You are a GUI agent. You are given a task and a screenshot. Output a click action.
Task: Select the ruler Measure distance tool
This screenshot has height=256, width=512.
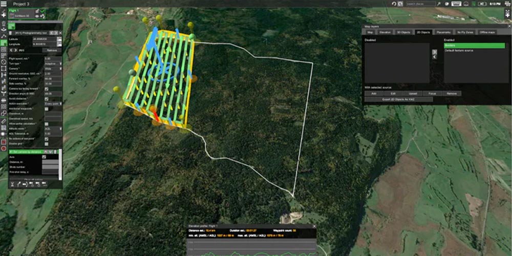pyautogui.click(x=4, y=121)
